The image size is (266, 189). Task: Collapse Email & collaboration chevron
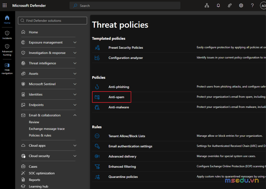pyautogui.click(x=75, y=115)
